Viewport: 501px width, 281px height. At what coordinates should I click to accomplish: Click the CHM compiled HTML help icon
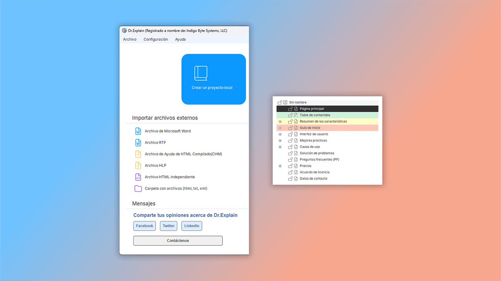138,154
